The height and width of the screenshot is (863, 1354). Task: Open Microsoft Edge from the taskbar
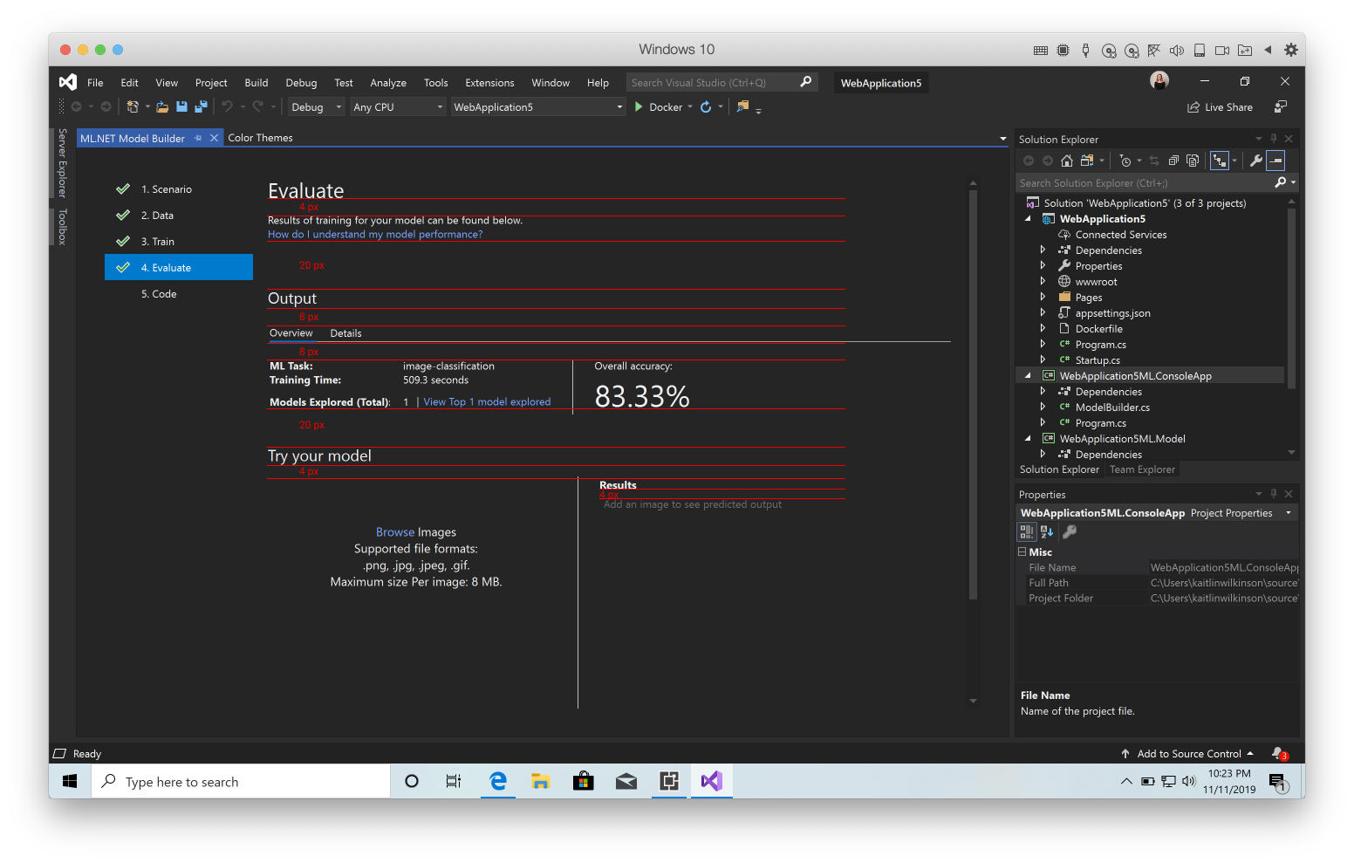pyautogui.click(x=498, y=782)
